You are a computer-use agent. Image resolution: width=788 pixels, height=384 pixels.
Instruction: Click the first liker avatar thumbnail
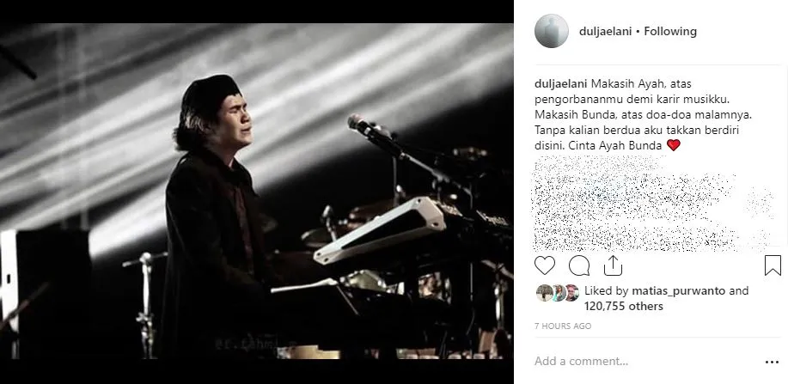[544, 293]
